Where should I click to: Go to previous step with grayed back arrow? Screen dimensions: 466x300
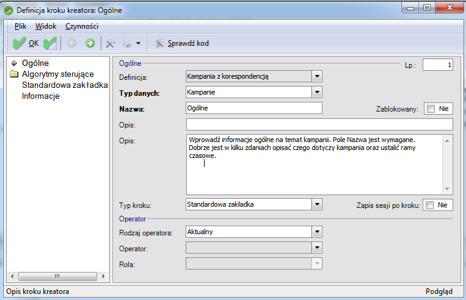click(x=71, y=43)
